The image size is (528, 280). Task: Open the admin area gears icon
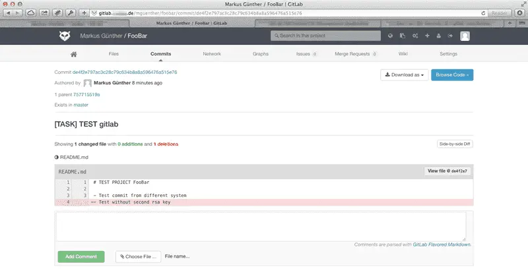(x=415, y=36)
